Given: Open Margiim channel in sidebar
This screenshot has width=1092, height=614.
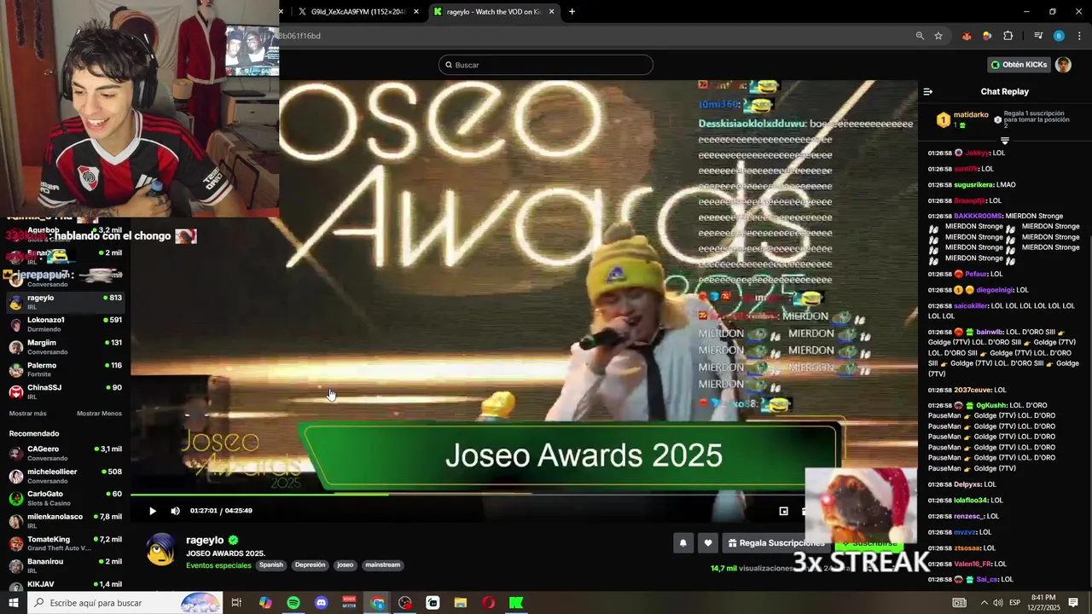Looking at the screenshot, I should pyautogui.click(x=66, y=347).
